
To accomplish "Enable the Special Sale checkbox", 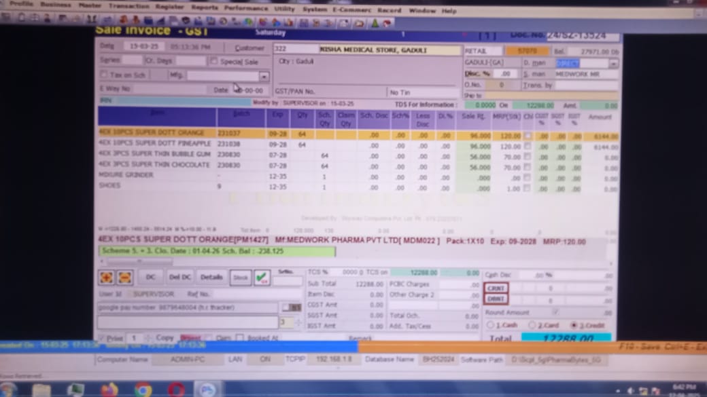I will tap(214, 61).
